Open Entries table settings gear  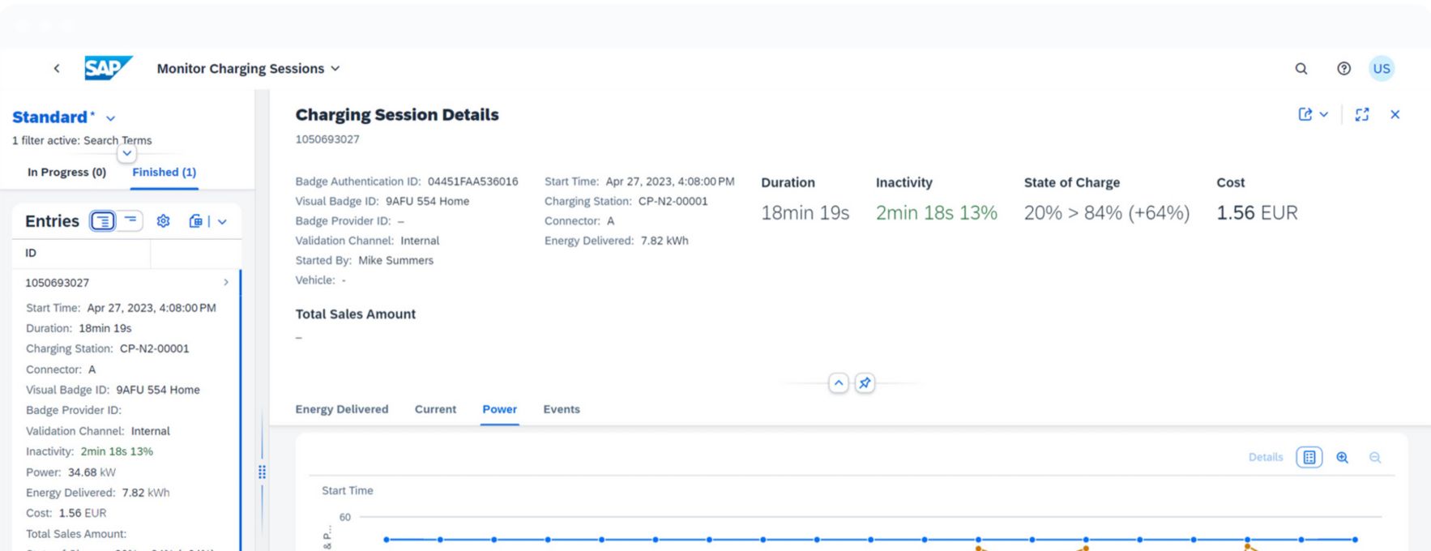click(x=163, y=221)
